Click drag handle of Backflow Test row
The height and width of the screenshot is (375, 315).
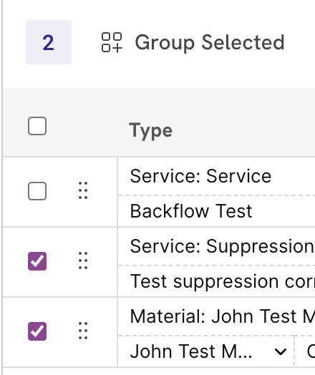click(83, 190)
